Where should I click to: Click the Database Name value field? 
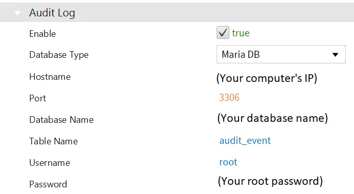(x=272, y=118)
